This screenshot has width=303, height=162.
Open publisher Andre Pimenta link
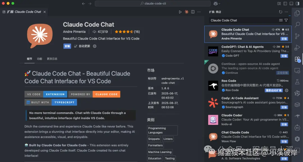74,32
